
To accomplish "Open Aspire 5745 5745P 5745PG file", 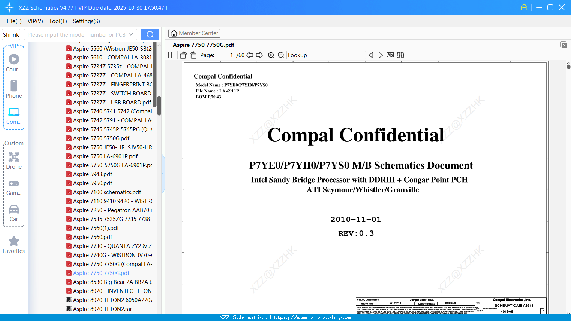I will tap(109, 129).
